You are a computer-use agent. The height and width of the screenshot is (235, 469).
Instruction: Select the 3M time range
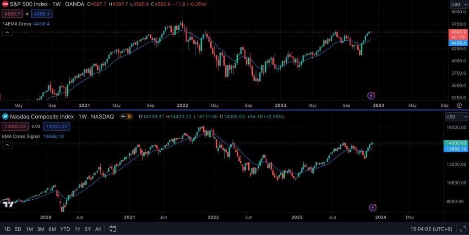(x=41, y=230)
